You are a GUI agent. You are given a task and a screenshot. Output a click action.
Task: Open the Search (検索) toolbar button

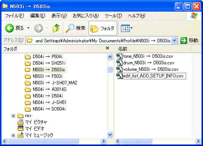tap(75, 28)
